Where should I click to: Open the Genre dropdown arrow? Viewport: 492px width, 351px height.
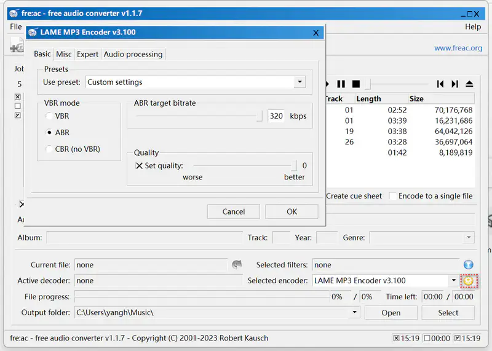[x=469, y=237]
